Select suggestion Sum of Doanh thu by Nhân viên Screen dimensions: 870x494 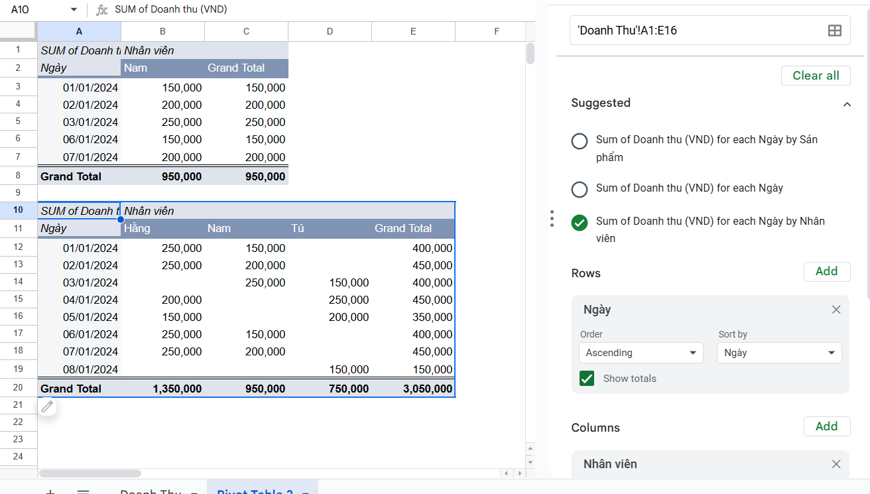(x=580, y=223)
